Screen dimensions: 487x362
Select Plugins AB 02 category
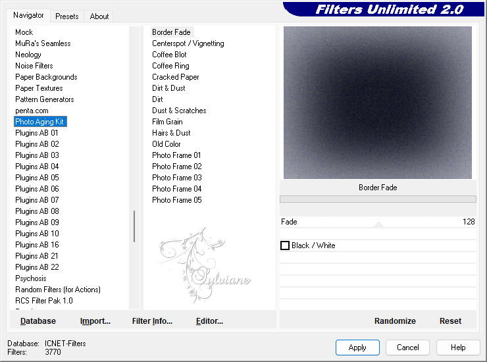(x=37, y=144)
